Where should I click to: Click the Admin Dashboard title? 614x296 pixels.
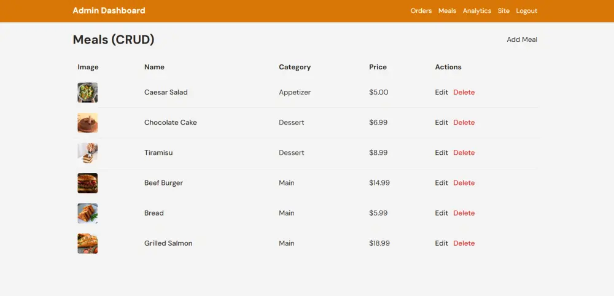point(109,10)
